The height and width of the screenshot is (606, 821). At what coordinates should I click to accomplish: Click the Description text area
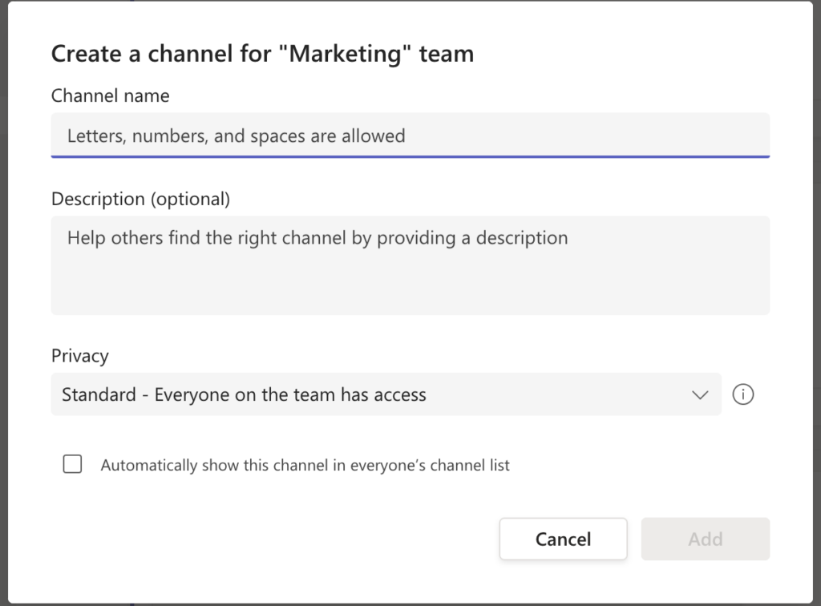pyautogui.click(x=410, y=265)
